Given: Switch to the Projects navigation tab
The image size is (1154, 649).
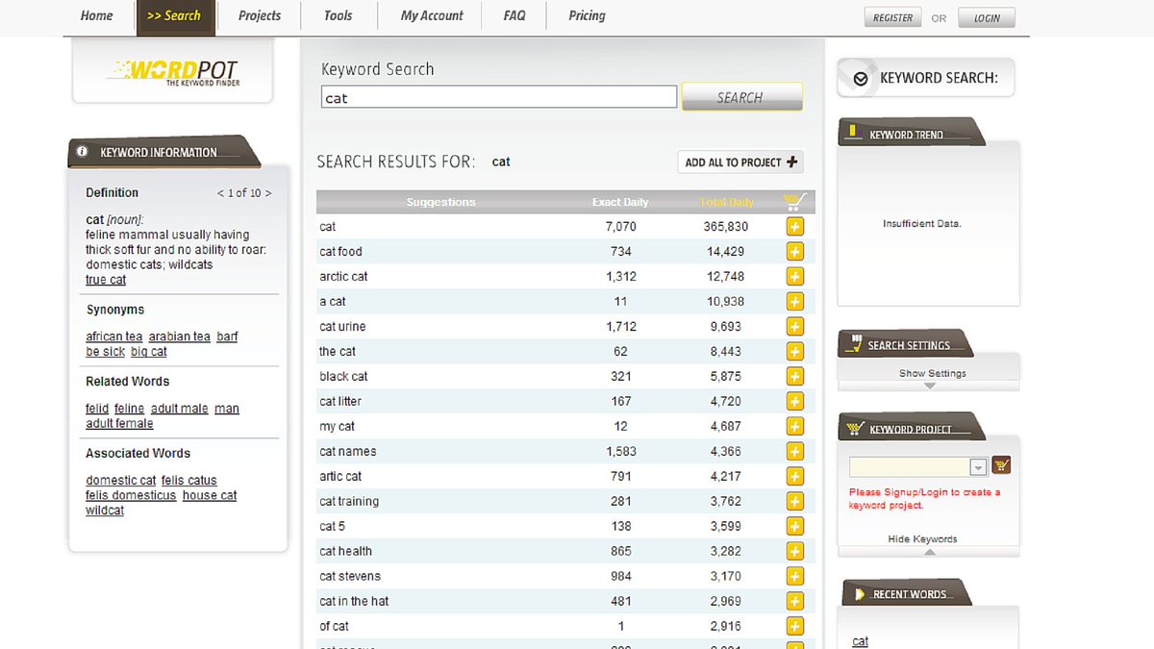Looking at the screenshot, I should [x=257, y=15].
